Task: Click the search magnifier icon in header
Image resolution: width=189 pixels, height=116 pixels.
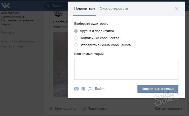Action: [48, 6]
